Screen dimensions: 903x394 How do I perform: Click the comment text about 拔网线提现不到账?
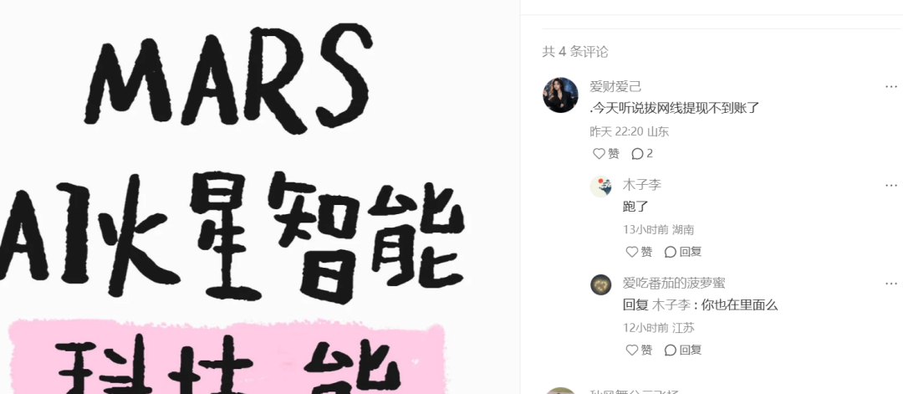(x=675, y=108)
